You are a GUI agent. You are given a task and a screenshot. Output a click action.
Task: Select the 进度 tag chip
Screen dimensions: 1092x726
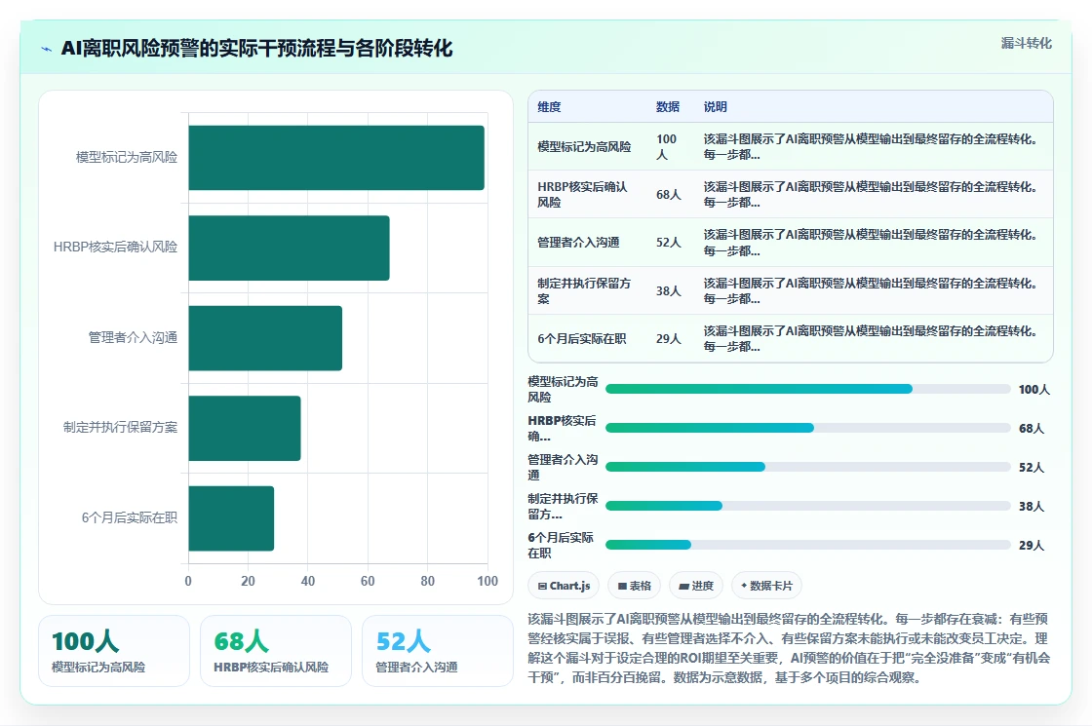point(696,586)
